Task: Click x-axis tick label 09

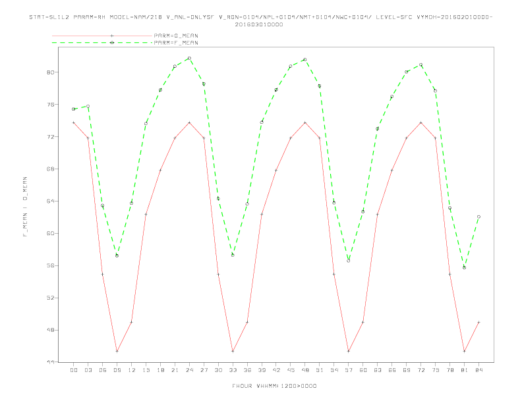Action: pos(117,370)
